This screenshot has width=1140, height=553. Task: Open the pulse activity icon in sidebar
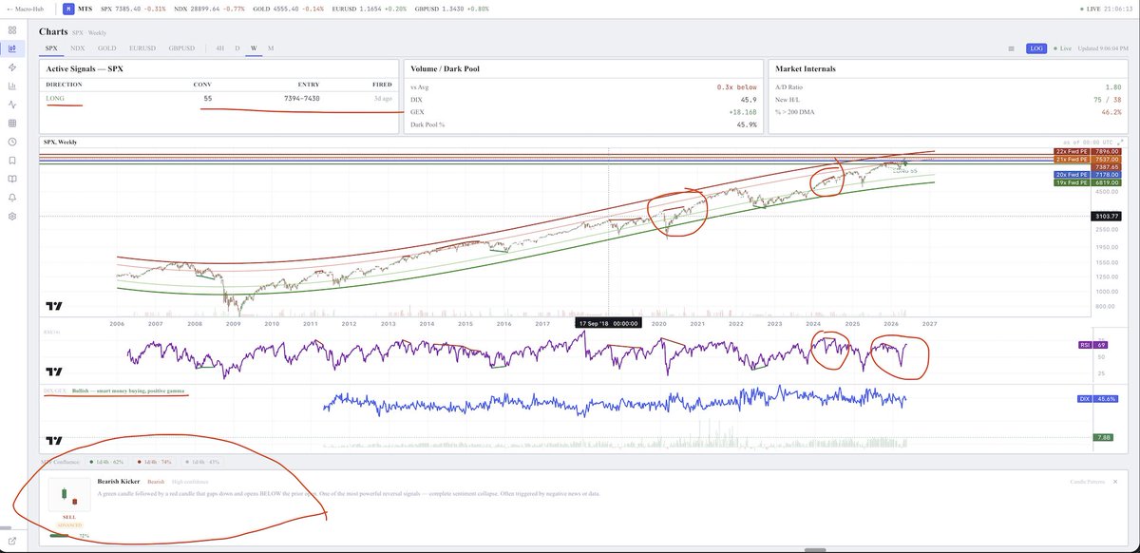point(11,105)
